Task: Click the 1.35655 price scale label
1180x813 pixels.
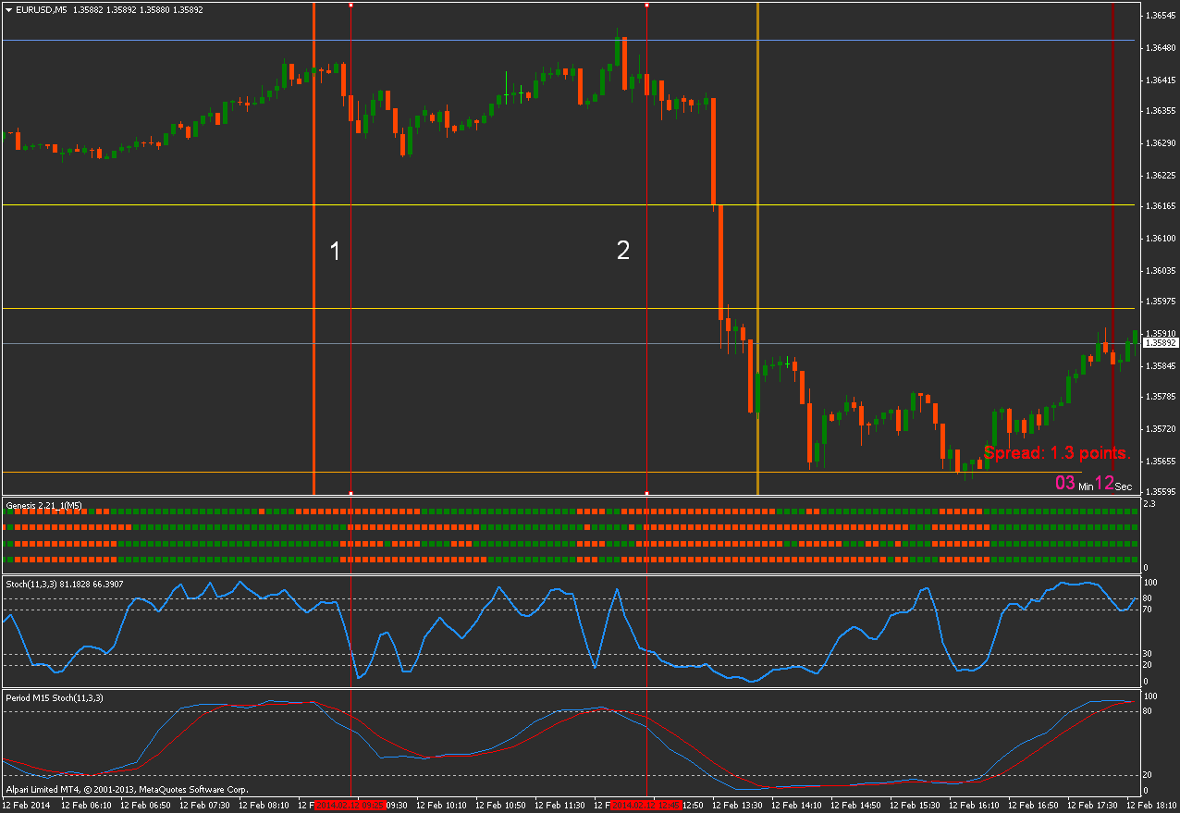Action: point(1160,462)
